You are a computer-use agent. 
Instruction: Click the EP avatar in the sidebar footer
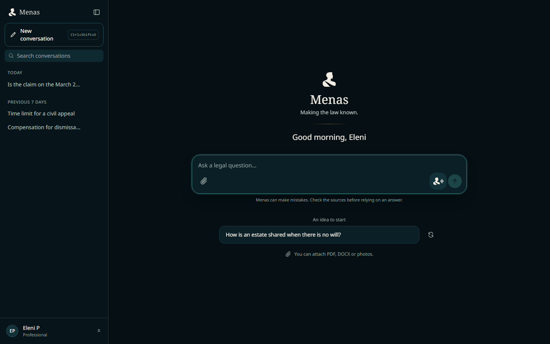tap(12, 331)
